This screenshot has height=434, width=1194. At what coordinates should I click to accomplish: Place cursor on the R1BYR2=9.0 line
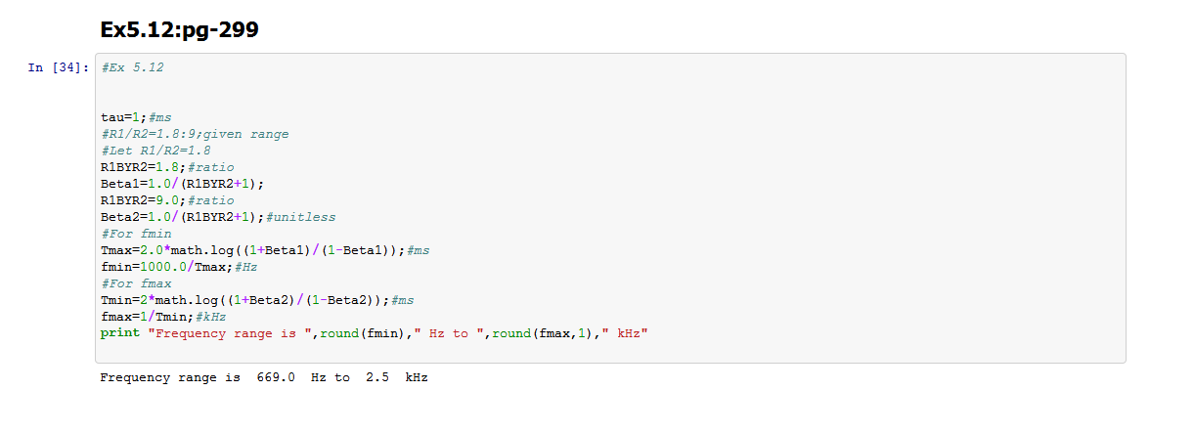click(x=167, y=200)
